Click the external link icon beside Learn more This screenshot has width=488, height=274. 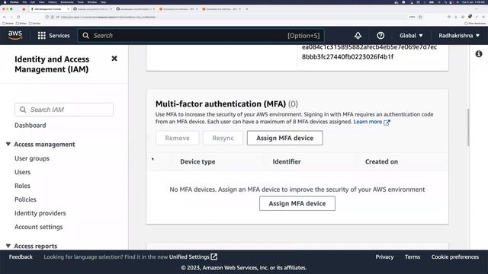387,122
